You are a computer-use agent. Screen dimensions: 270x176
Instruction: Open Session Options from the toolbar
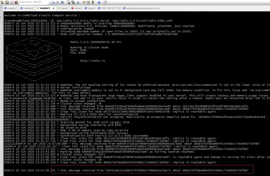(83, 2)
